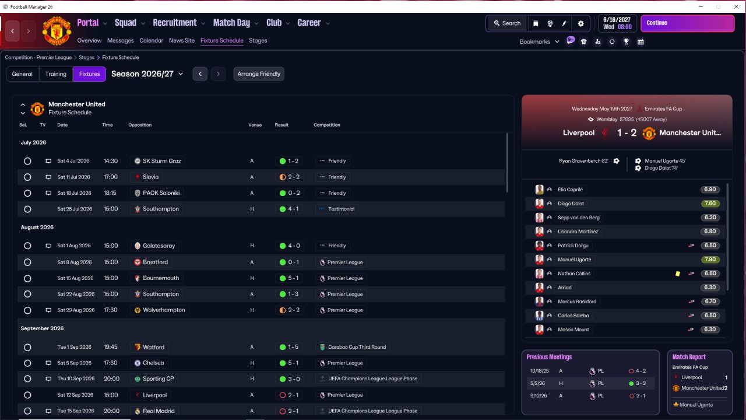Open the player search scouting icon
Viewport: 746px width, 420px height.
[598, 42]
